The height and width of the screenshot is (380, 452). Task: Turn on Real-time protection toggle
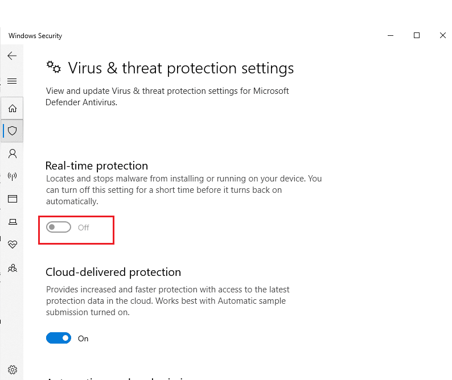[59, 228]
